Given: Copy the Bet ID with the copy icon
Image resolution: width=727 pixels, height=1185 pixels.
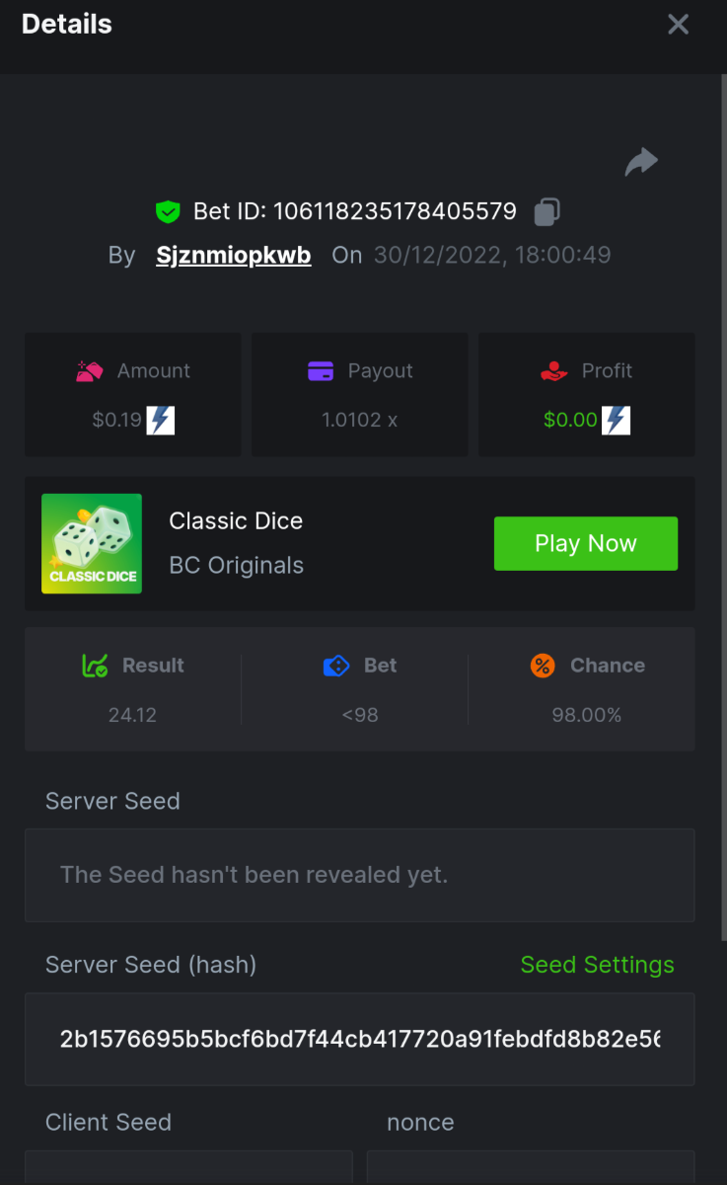Looking at the screenshot, I should [x=546, y=211].
